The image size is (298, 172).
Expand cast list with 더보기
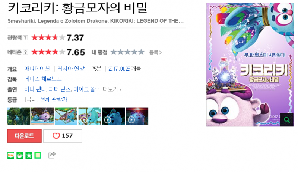click(112, 89)
